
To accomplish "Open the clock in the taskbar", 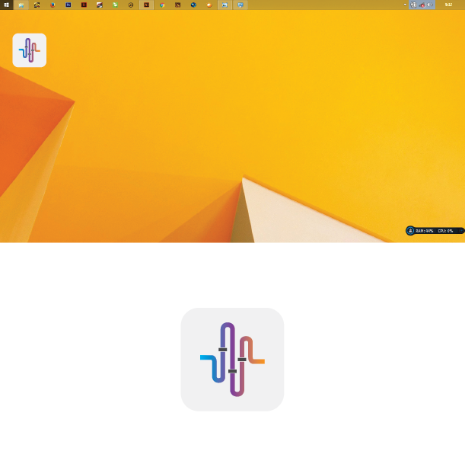I will point(448,5).
